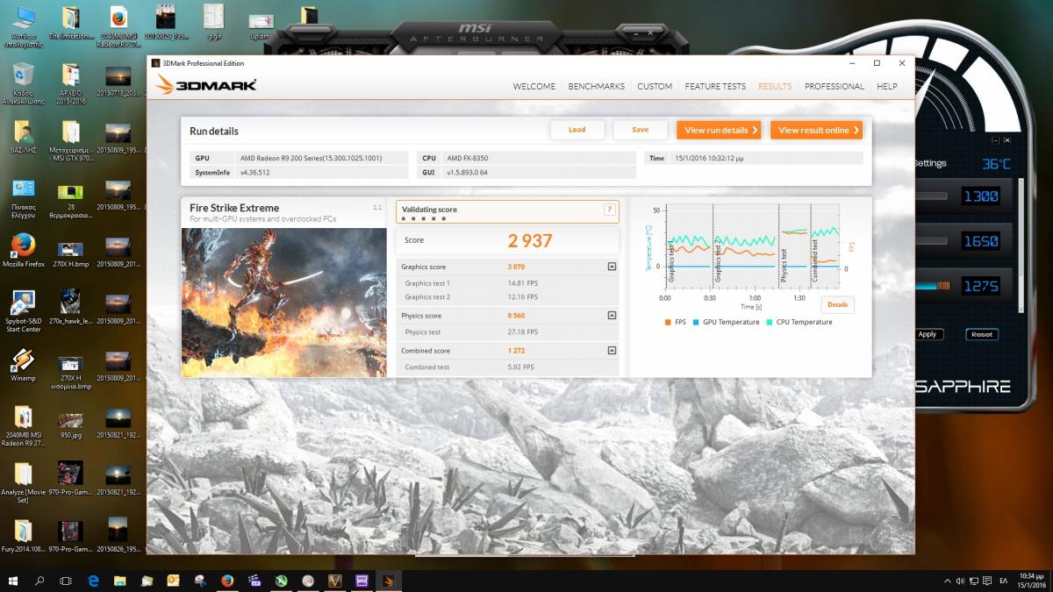Click the GPU Temperature legend entry
The height and width of the screenshot is (592, 1053).
tap(725, 322)
